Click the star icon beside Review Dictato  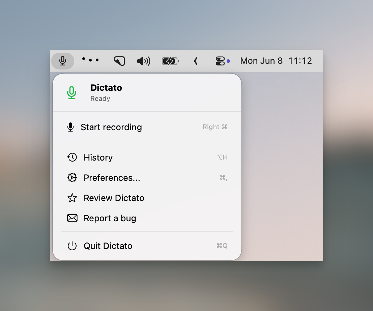(x=72, y=198)
